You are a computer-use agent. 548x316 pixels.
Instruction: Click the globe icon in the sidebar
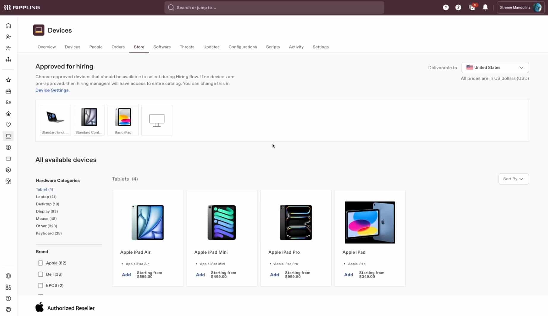point(8,276)
